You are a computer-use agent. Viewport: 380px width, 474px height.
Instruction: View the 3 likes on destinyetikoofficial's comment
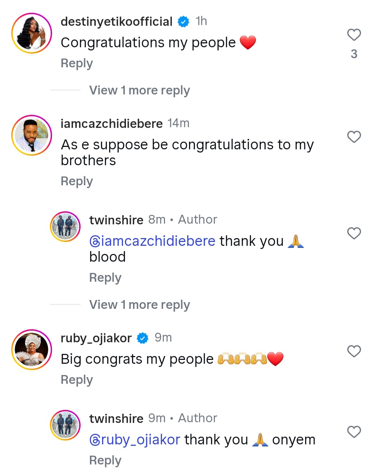354,54
